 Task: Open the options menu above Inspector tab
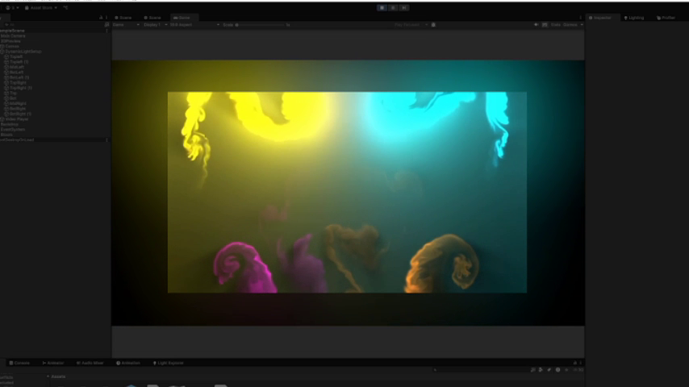click(x=580, y=18)
